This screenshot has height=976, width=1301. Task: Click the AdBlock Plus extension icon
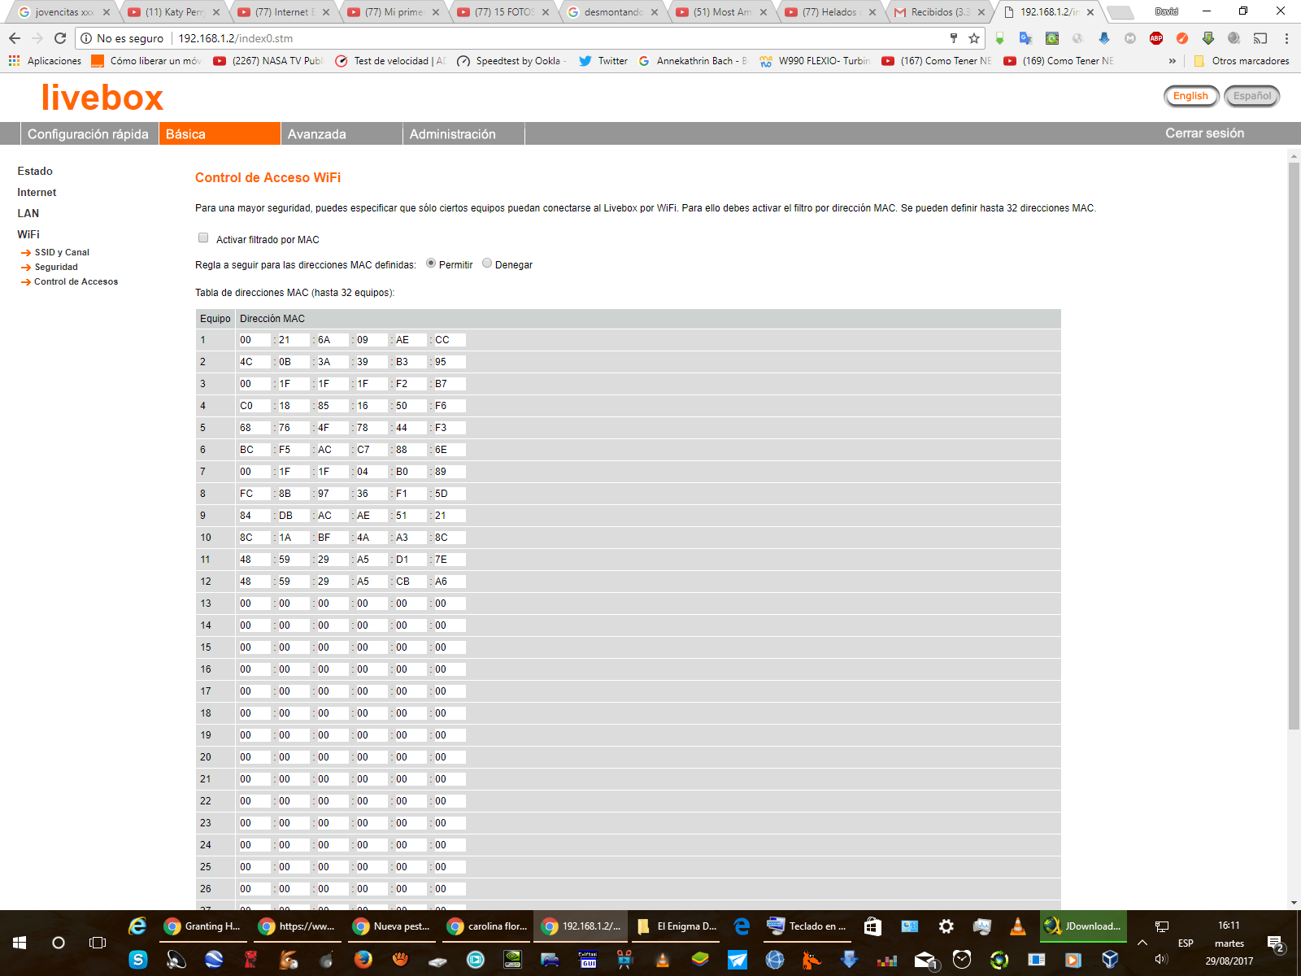[x=1156, y=38]
